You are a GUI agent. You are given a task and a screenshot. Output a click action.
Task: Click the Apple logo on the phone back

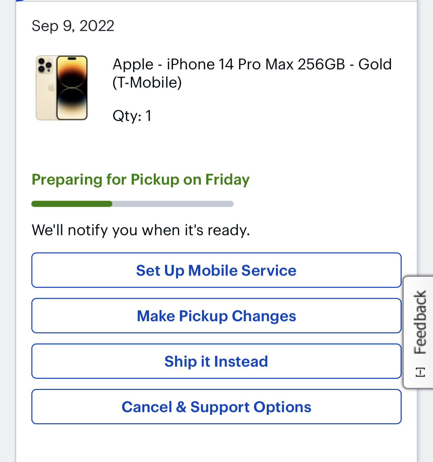point(51,88)
